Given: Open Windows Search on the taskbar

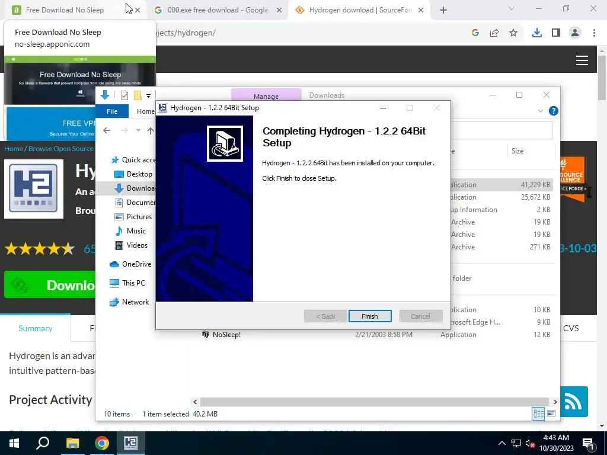Looking at the screenshot, I should coord(43,443).
